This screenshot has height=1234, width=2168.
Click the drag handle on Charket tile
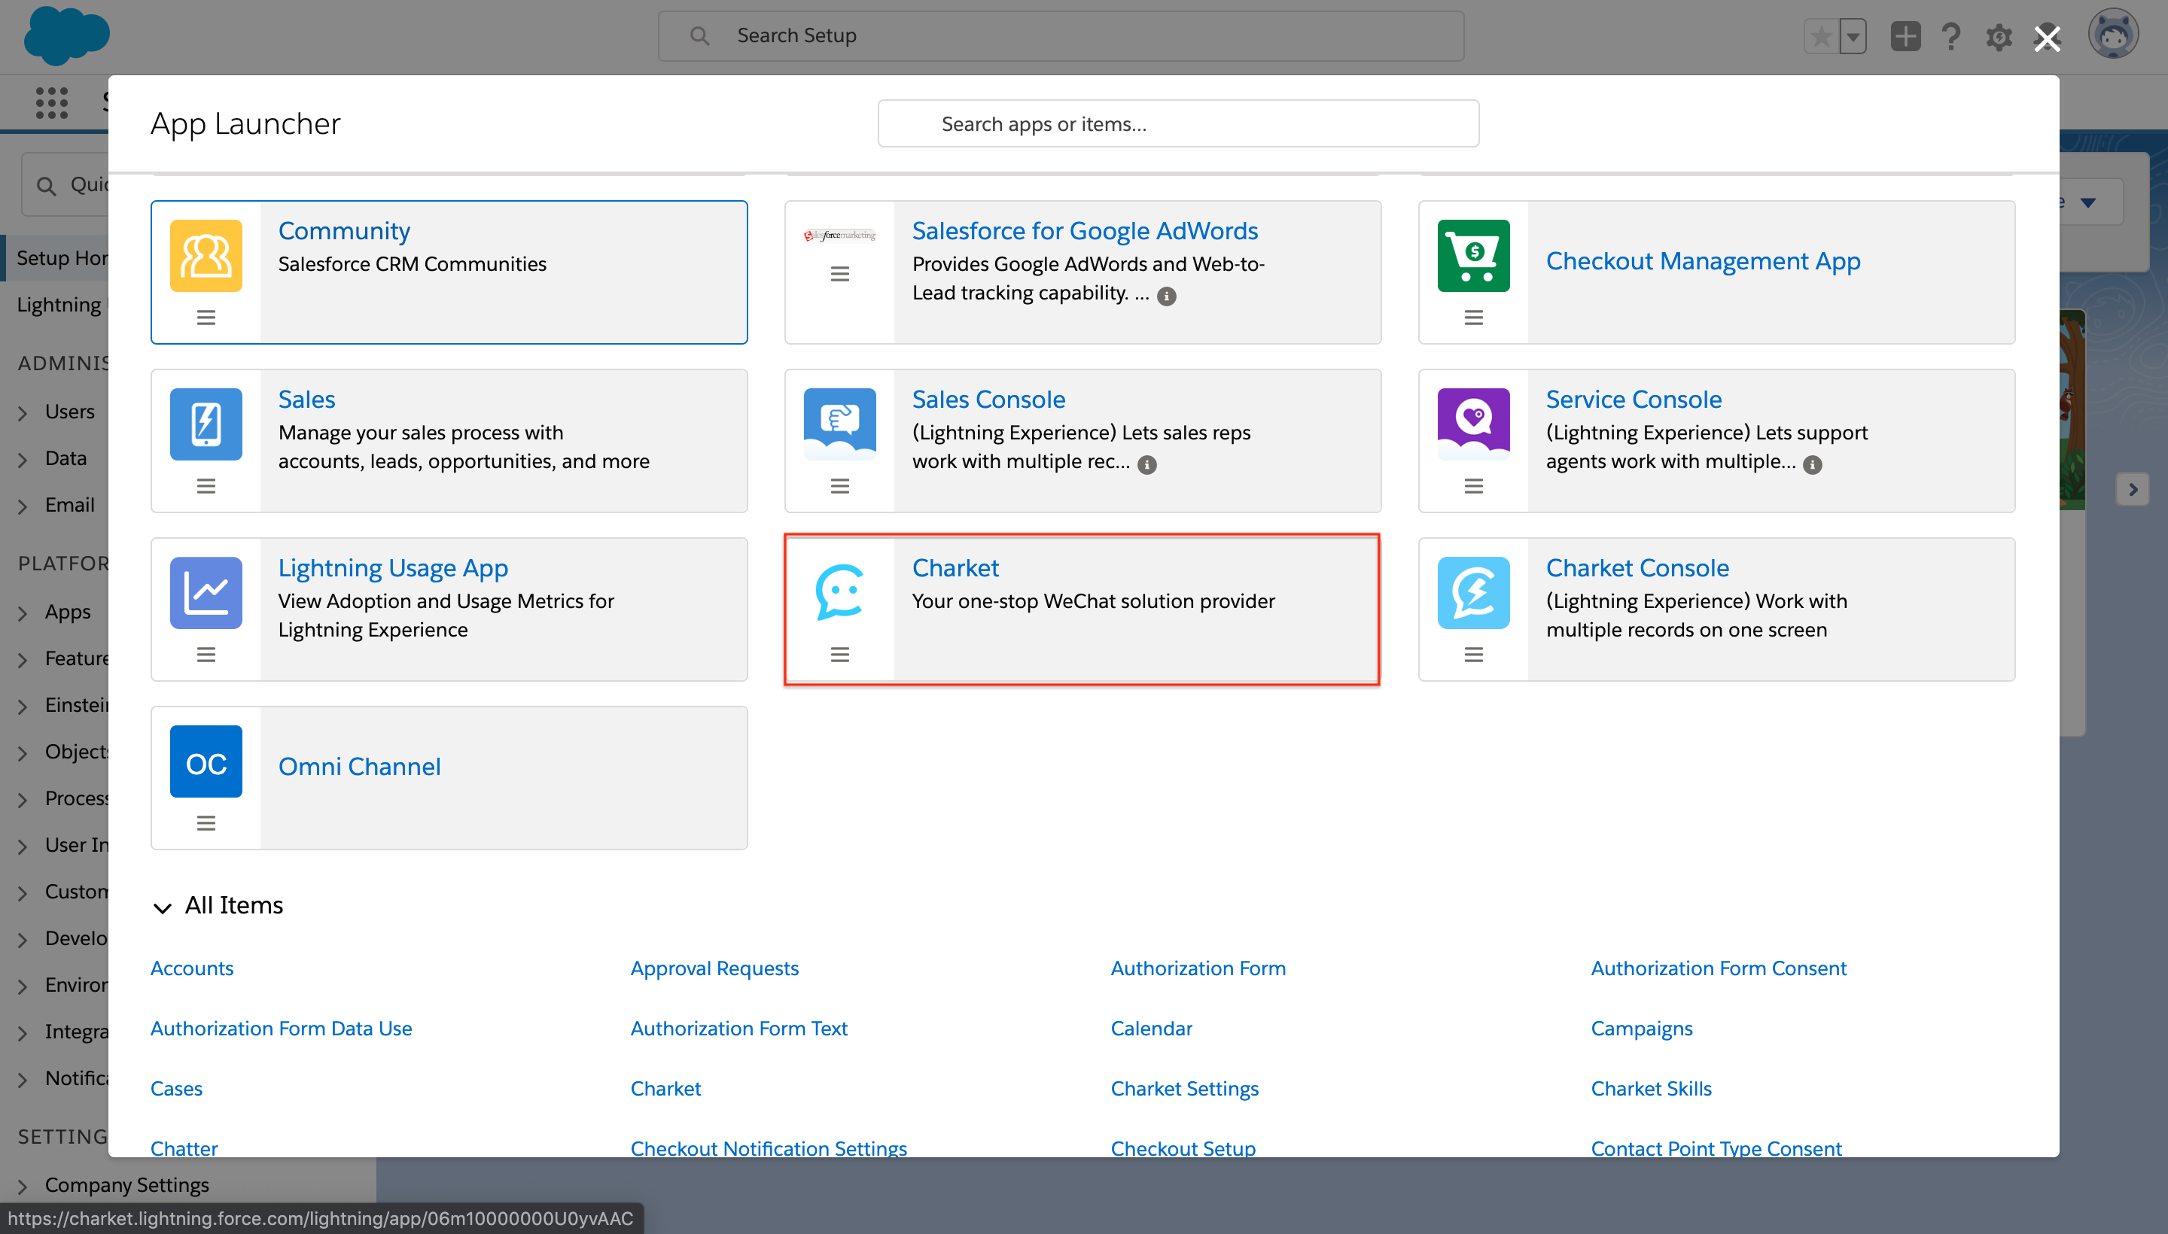coord(839,655)
